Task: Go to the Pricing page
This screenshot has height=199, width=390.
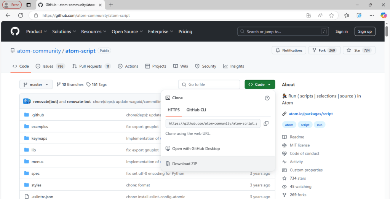Action: 185,32
